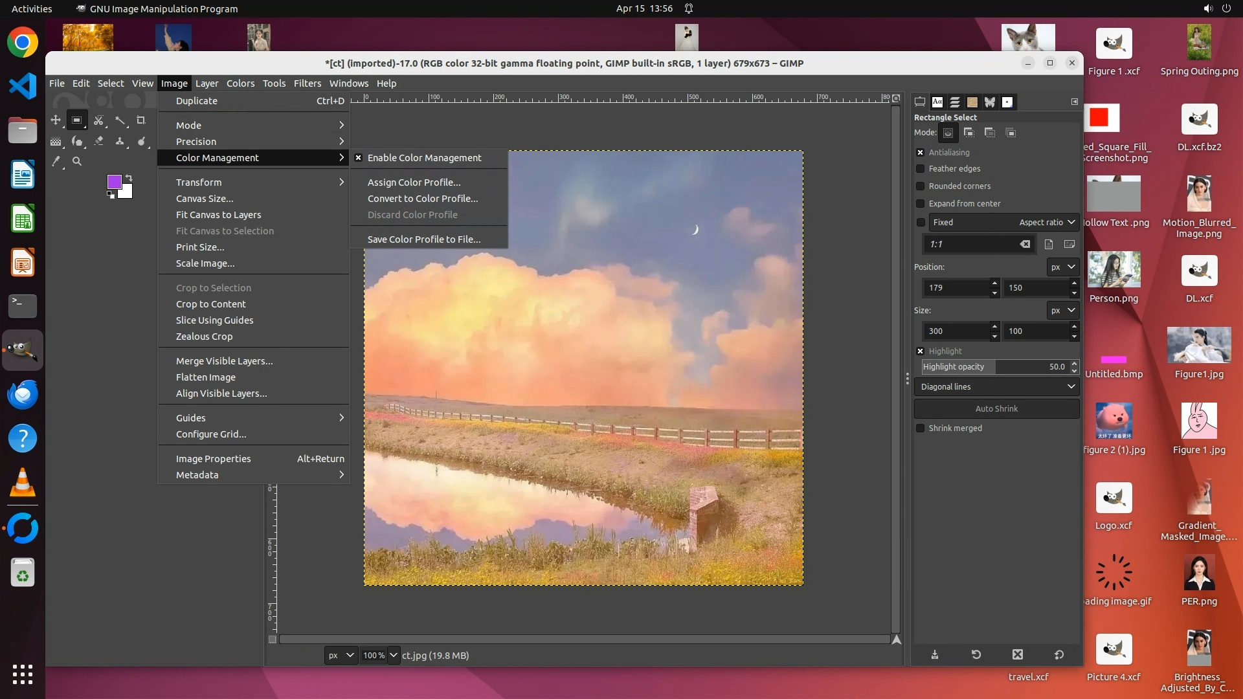Select the Crop tool icon
1243x699 pixels.
[x=141, y=120]
